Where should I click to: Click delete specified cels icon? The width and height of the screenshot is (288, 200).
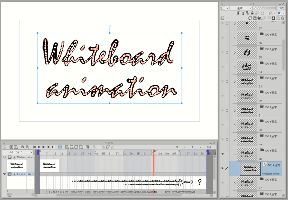81,147
